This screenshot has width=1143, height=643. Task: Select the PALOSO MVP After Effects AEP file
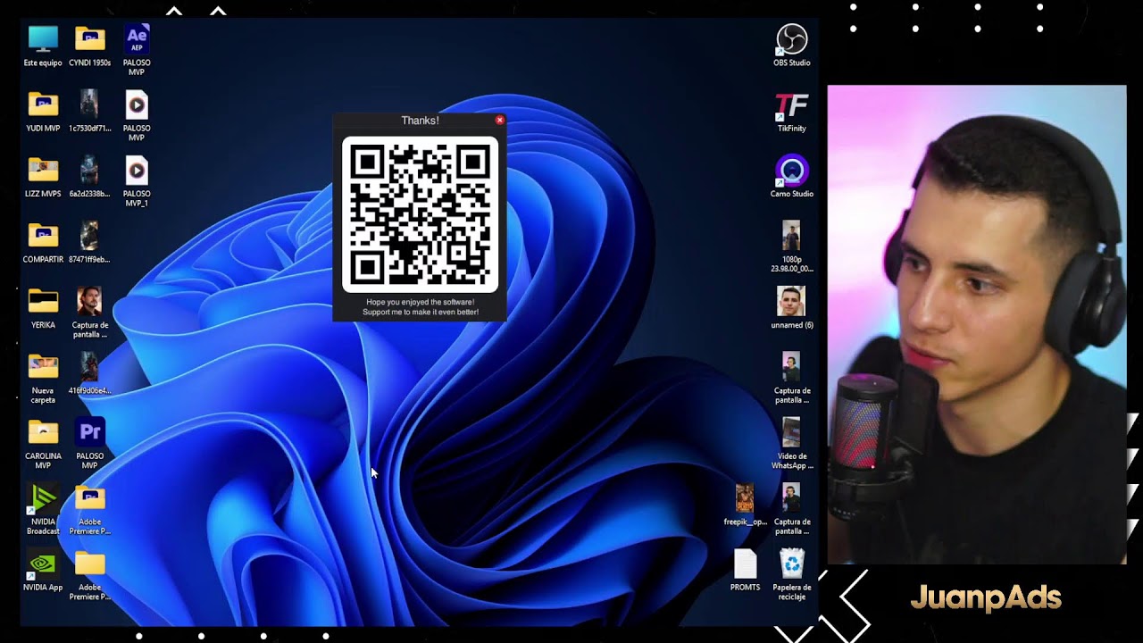coord(137,50)
